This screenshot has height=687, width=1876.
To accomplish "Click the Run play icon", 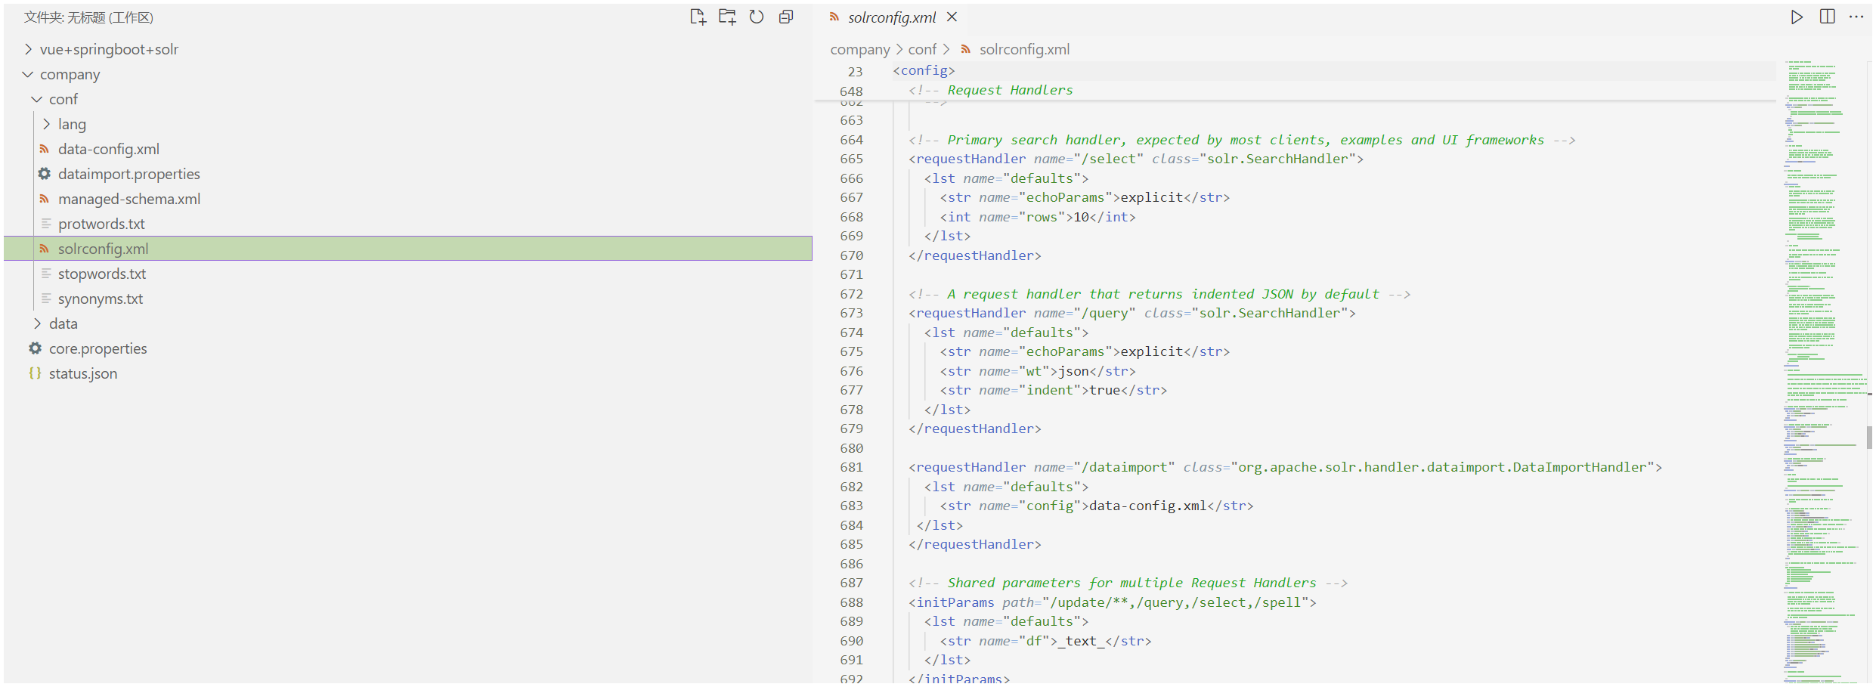I will (x=1797, y=17).
